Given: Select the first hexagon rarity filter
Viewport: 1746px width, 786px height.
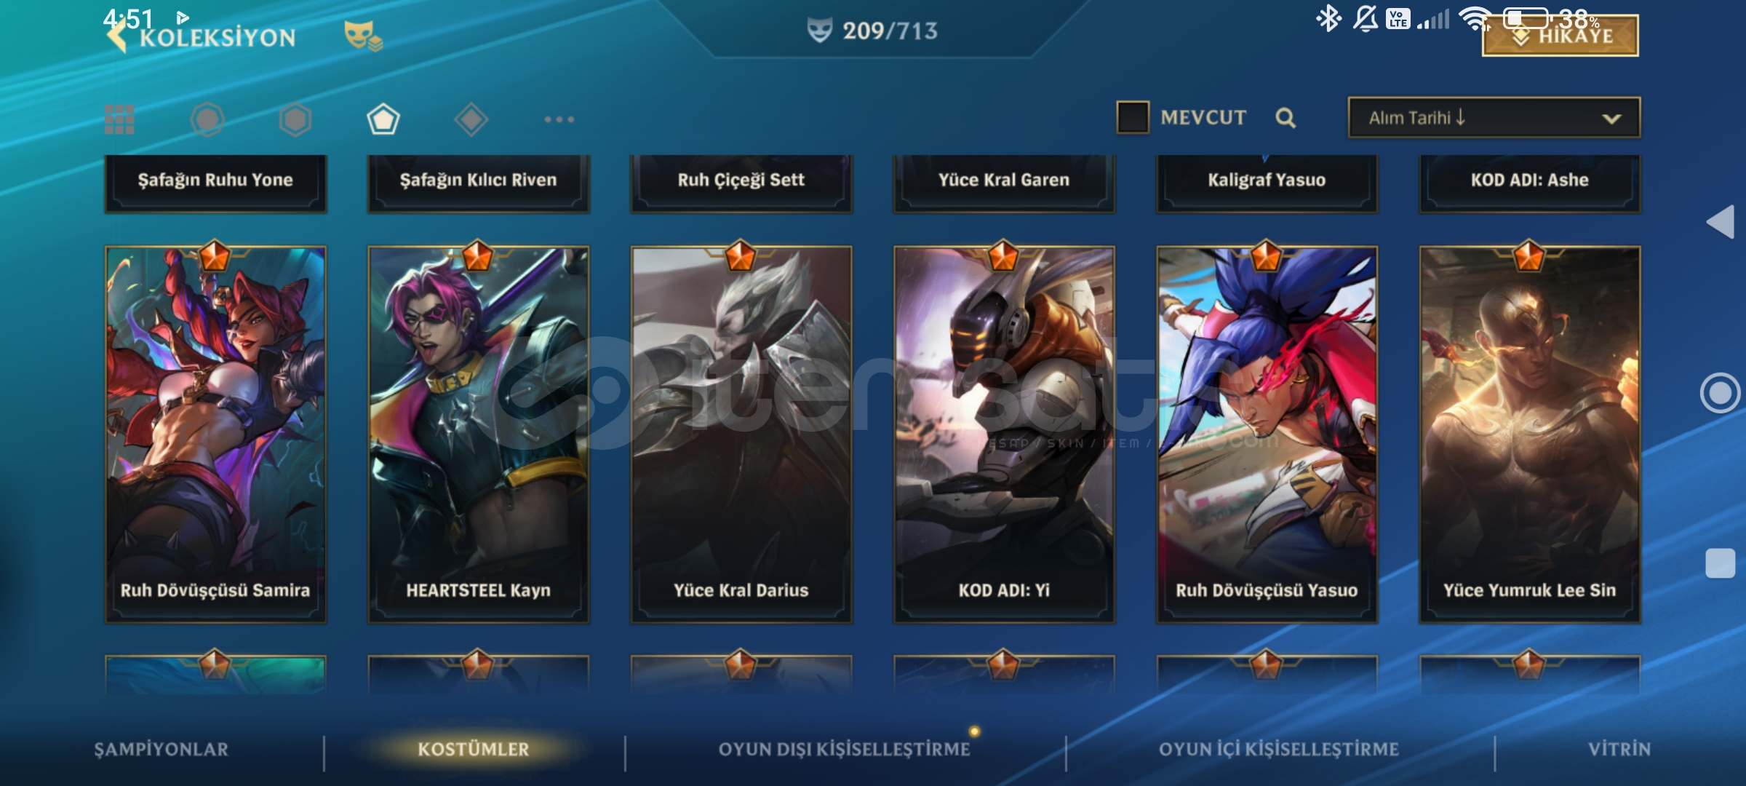Looking at the screenshot, I should (x=207, y=119).
